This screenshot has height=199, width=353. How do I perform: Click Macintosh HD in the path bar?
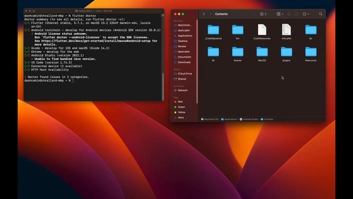(210, 119)
